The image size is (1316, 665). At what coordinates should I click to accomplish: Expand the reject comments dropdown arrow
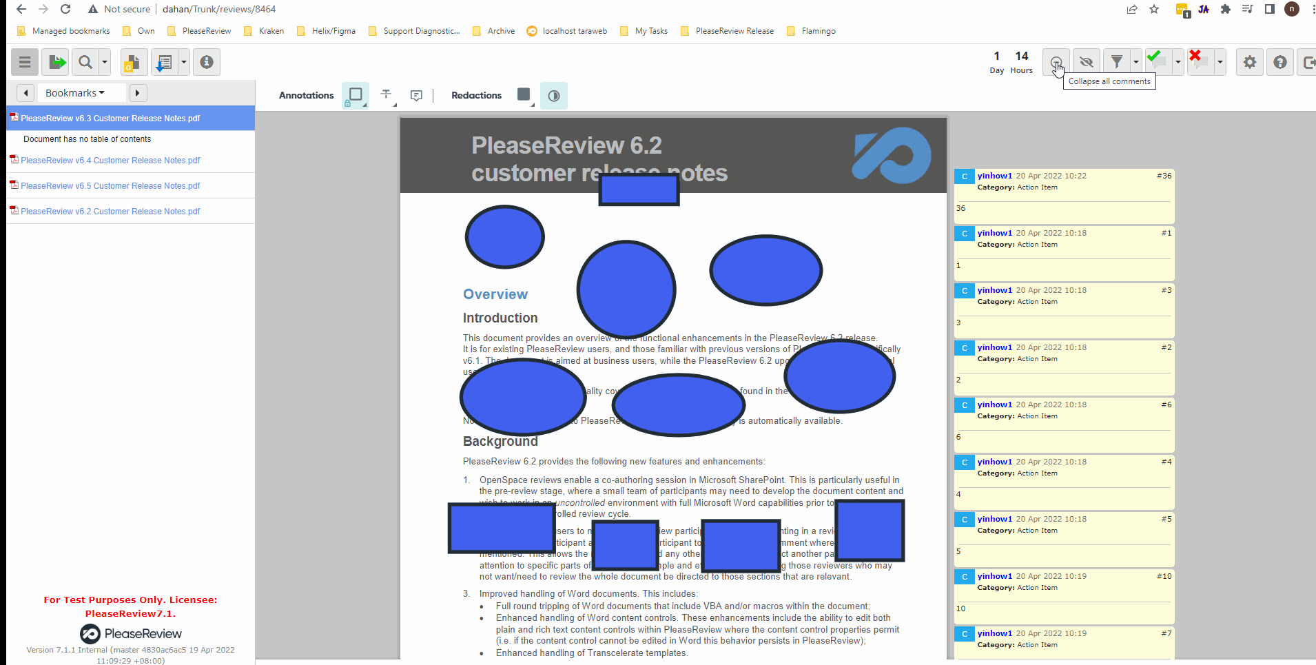click(x=1220, y=62)
